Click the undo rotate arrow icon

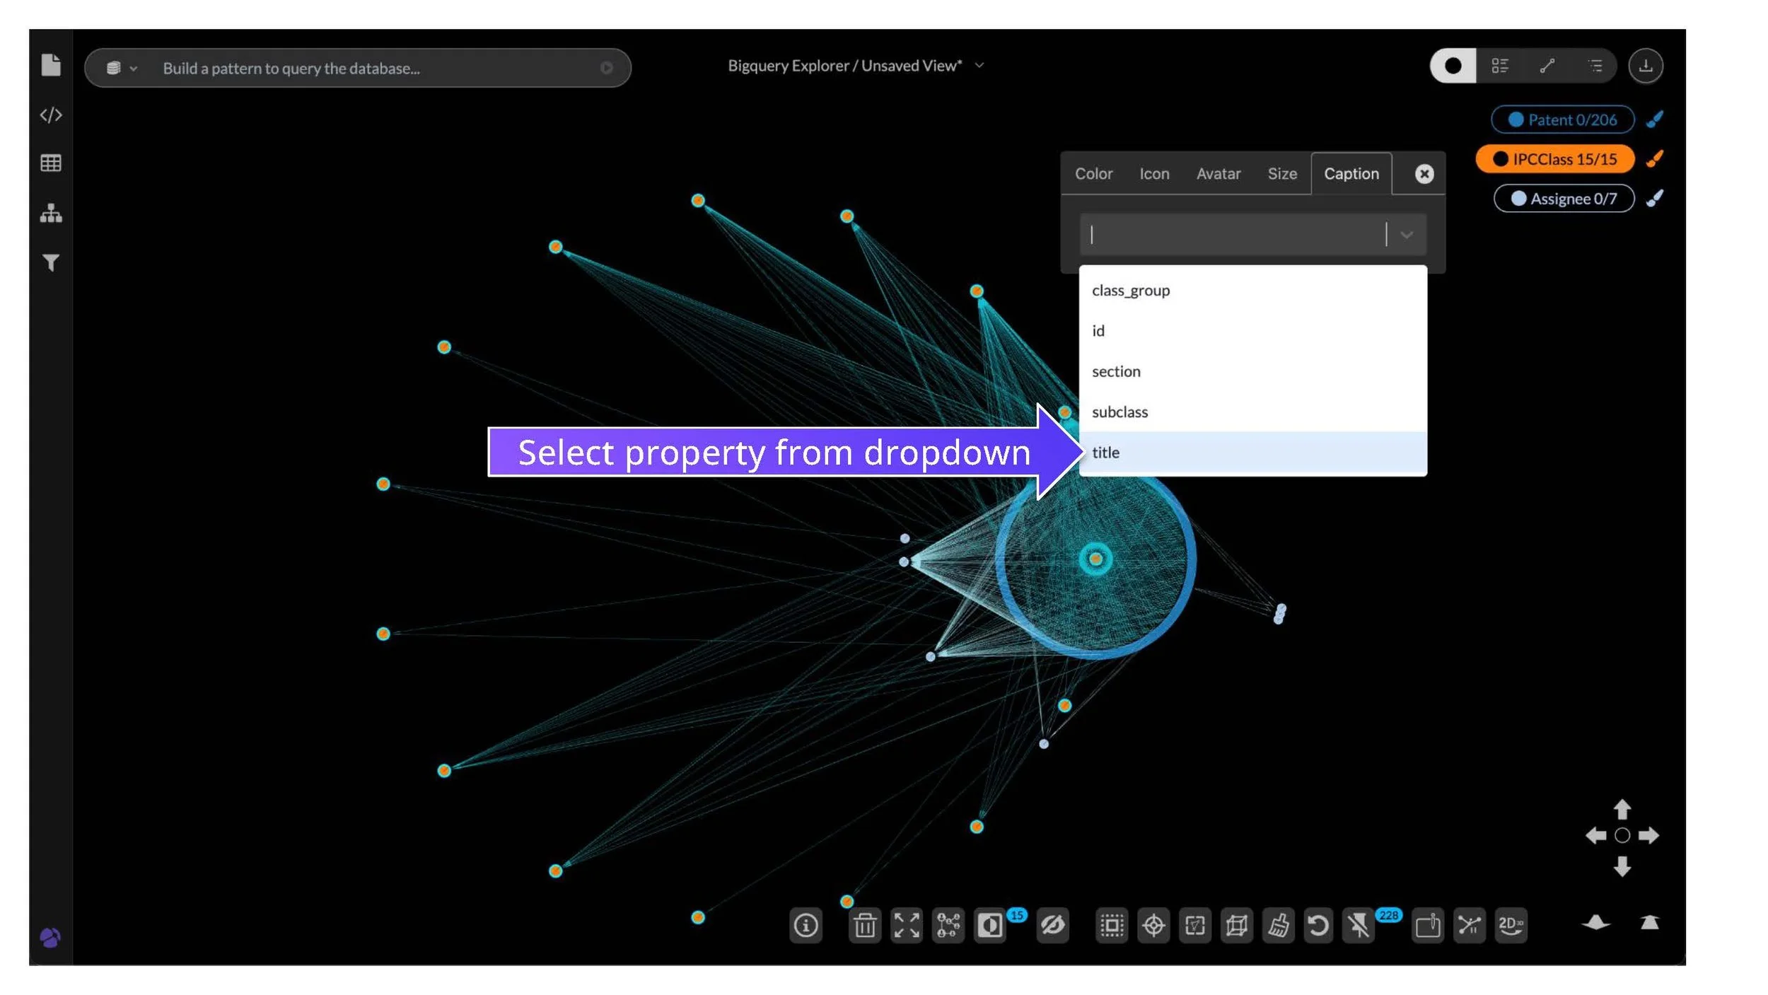tap(1318, 925)
